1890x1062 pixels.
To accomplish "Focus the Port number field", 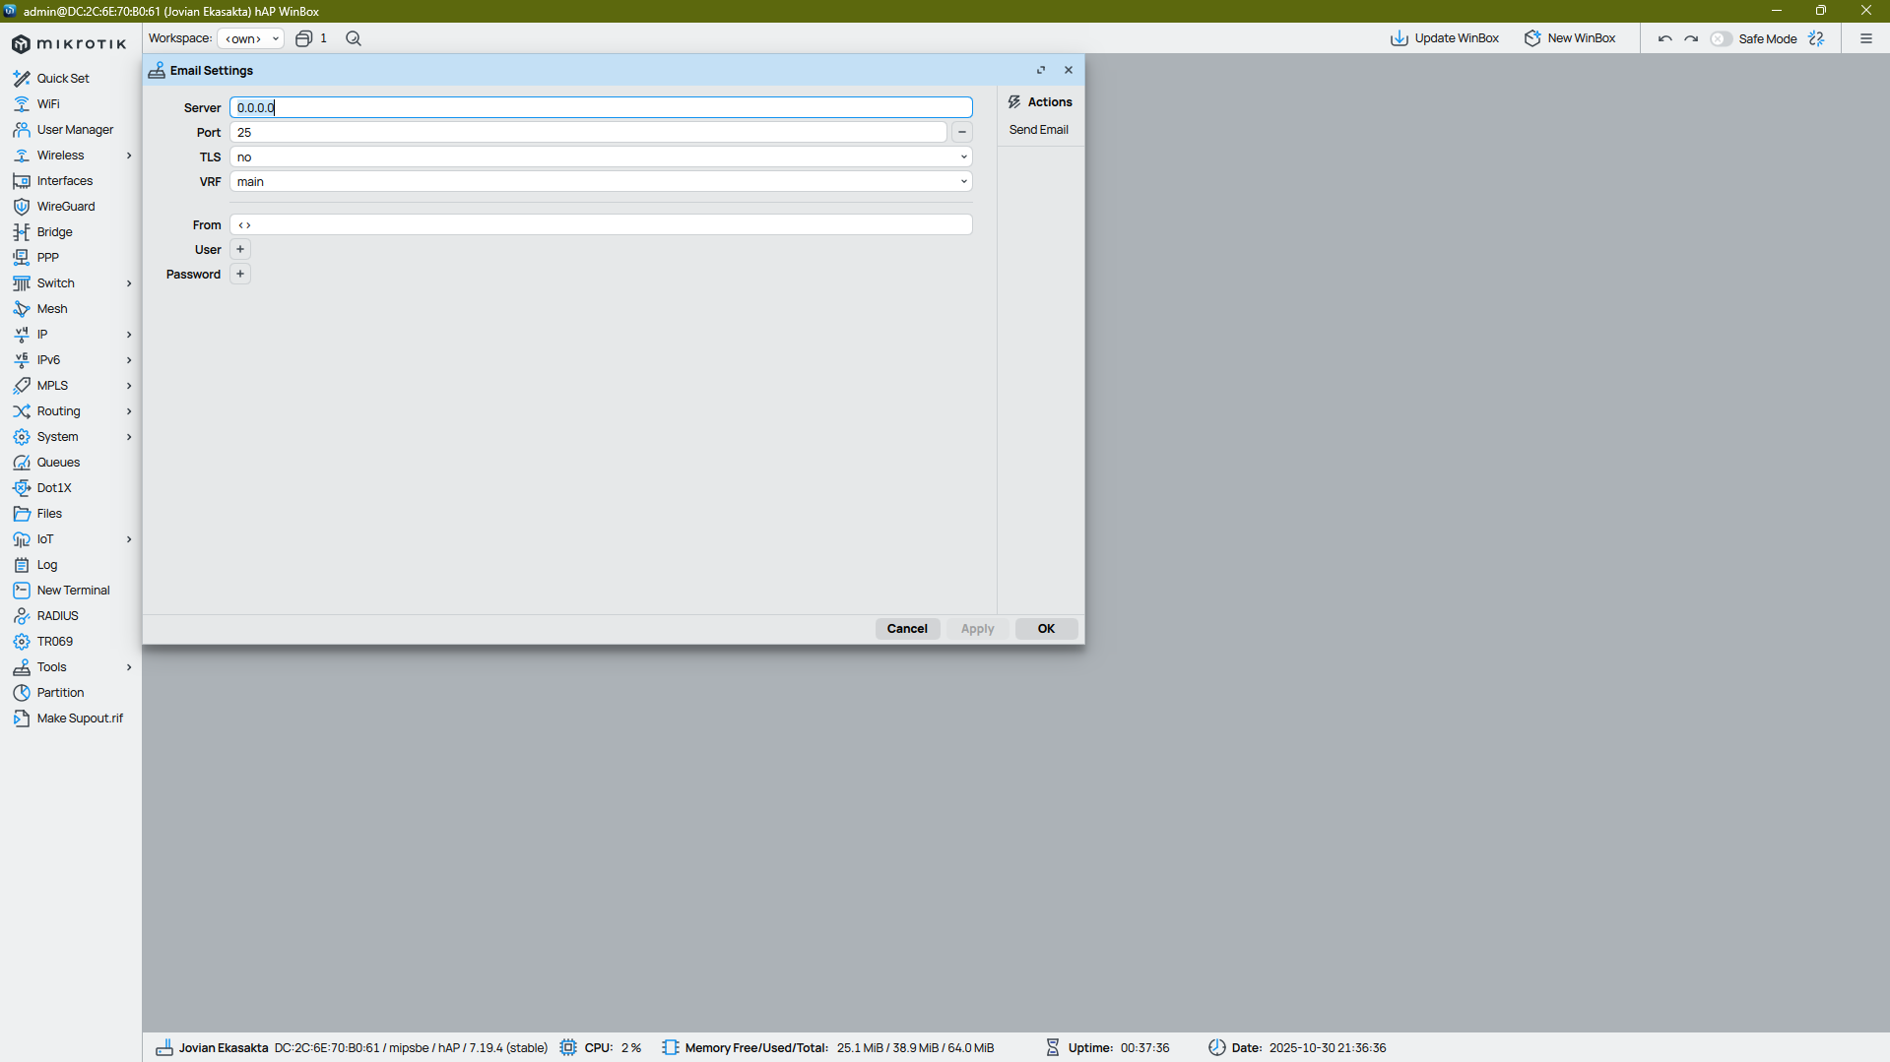I will 588,132.
